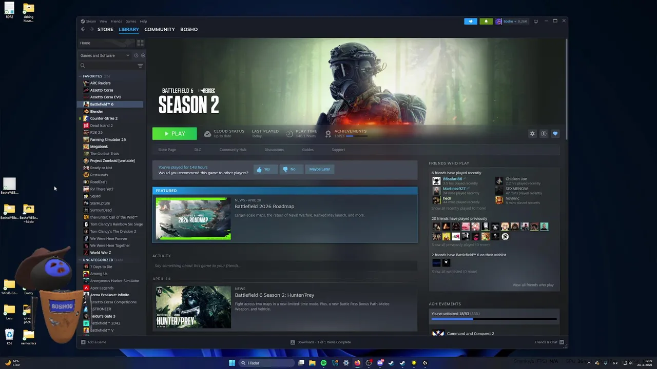The image size is (657, 369).
Task: Toggle favorite heart icon for Battlefield 6
Action: click(x=555, y=134)
